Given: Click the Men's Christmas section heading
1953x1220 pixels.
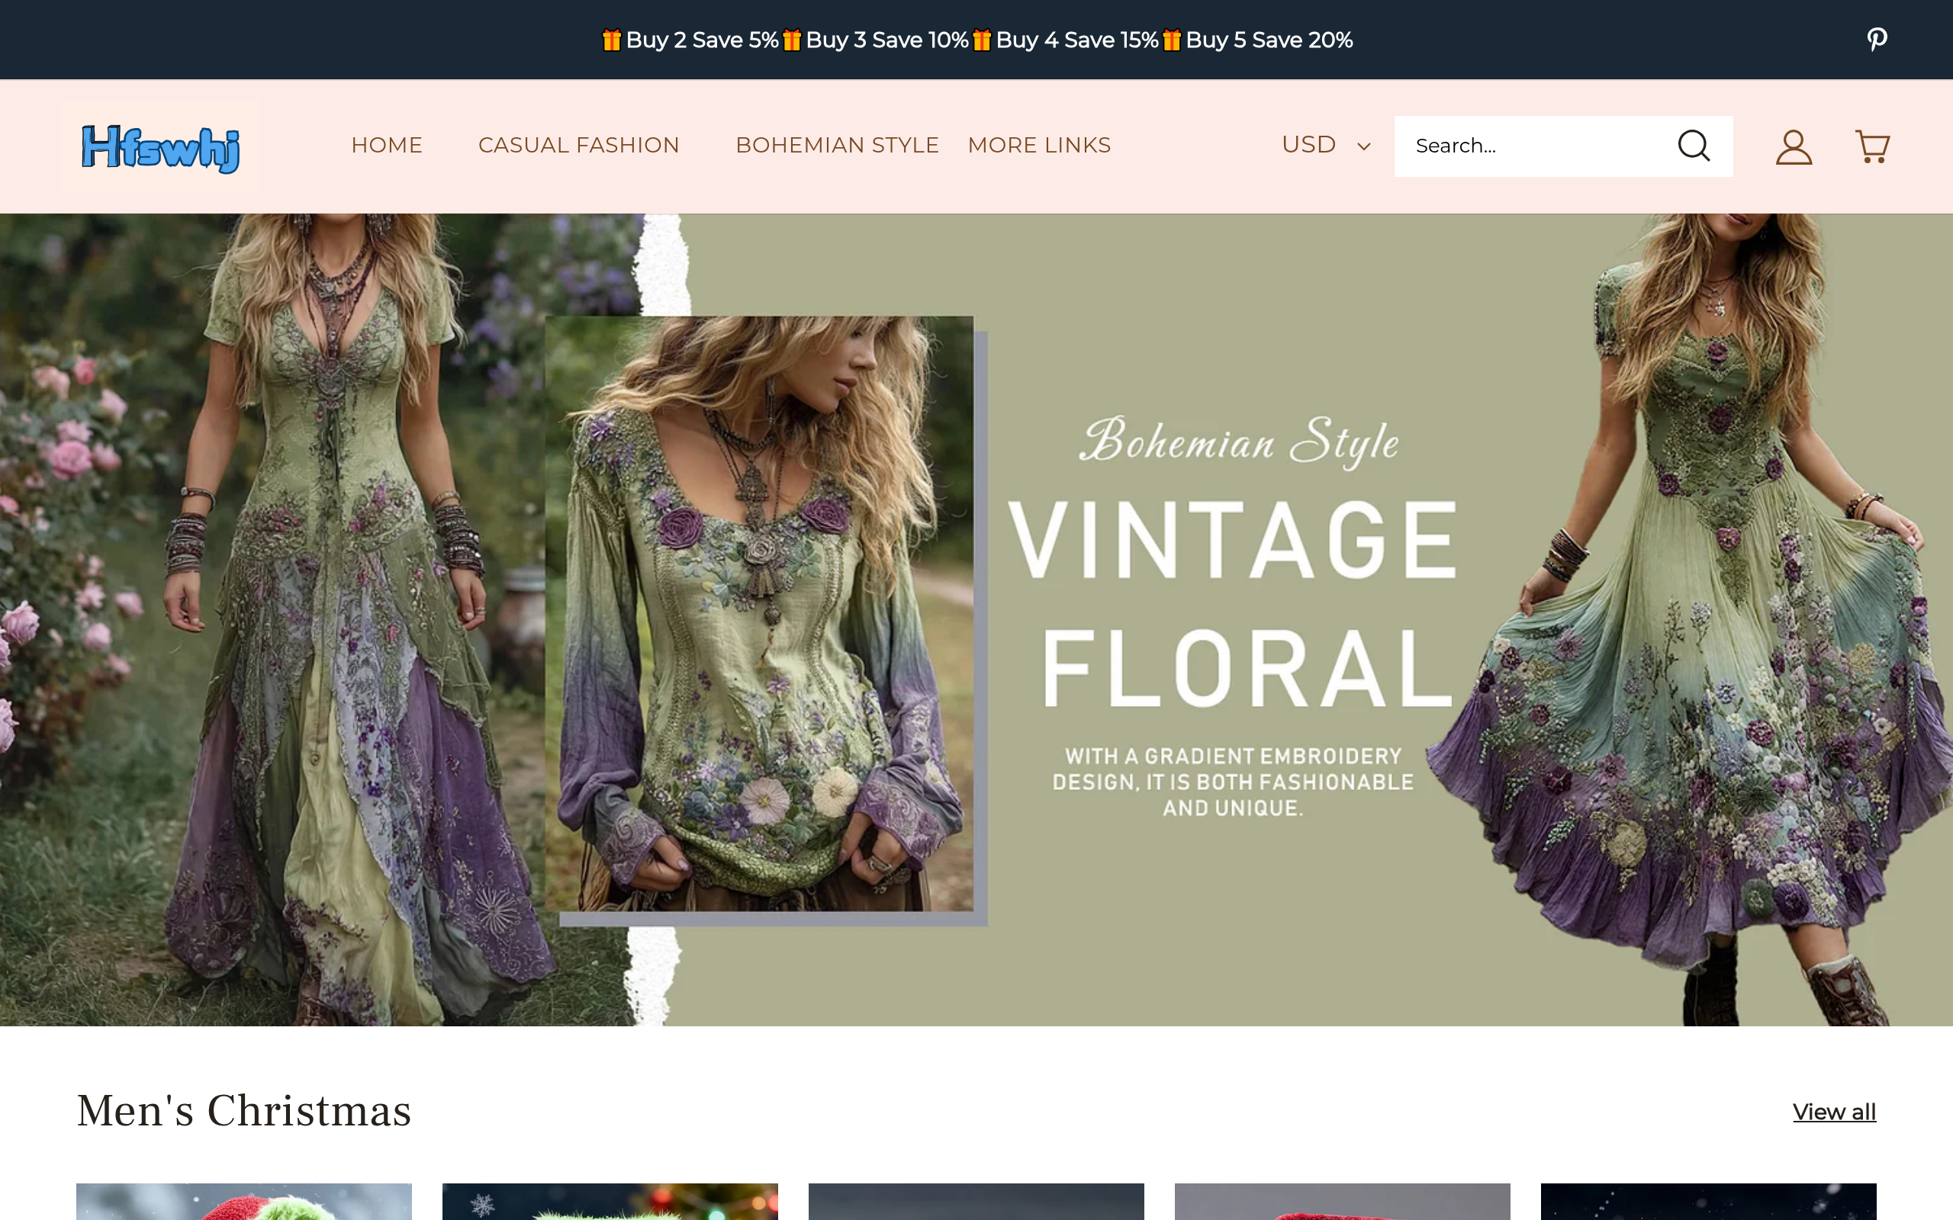Looking at the screenshot, I should click(243, 1110).
